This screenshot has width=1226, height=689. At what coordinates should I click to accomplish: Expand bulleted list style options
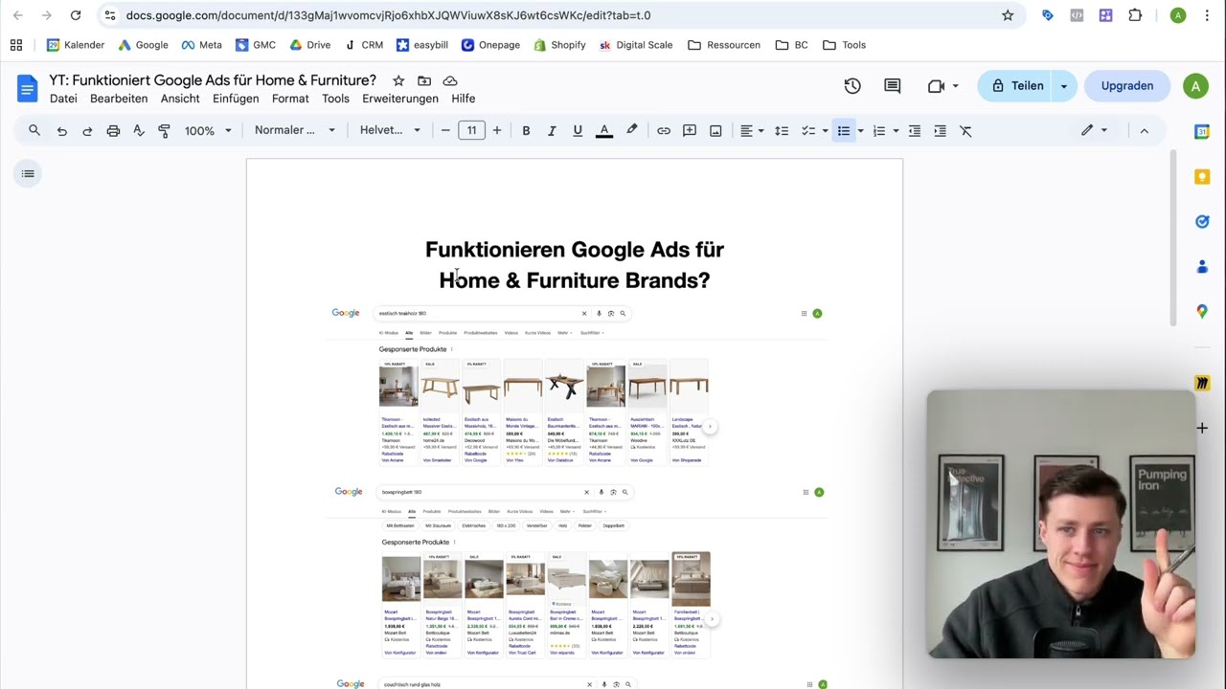tap(860, 130)
